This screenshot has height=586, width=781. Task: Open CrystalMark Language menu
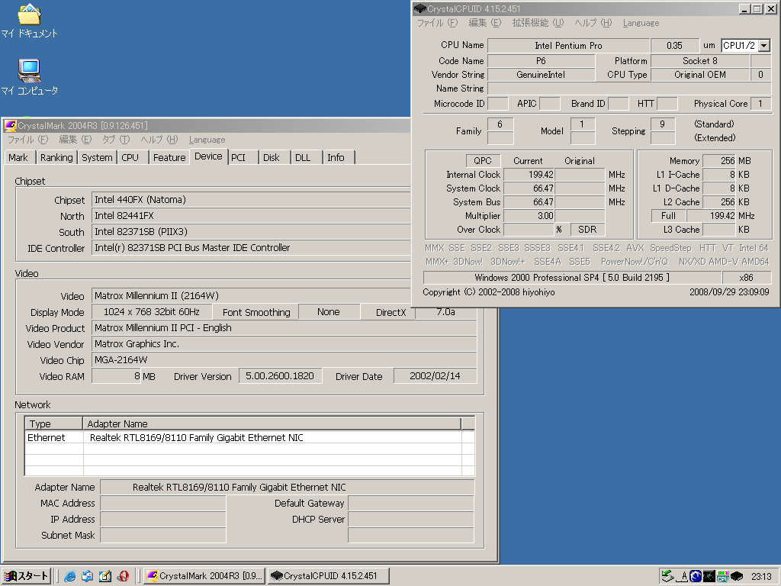pyautogui.click(x=207, y=140)
